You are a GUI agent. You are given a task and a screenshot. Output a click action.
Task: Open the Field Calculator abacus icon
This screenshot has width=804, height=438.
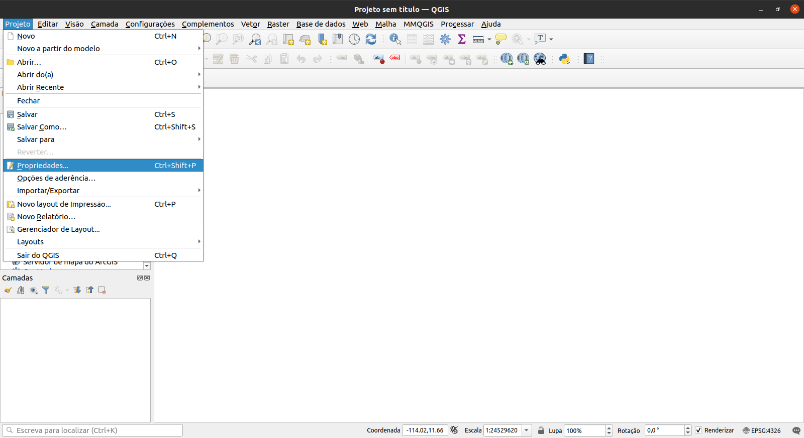tap(429, 39)
